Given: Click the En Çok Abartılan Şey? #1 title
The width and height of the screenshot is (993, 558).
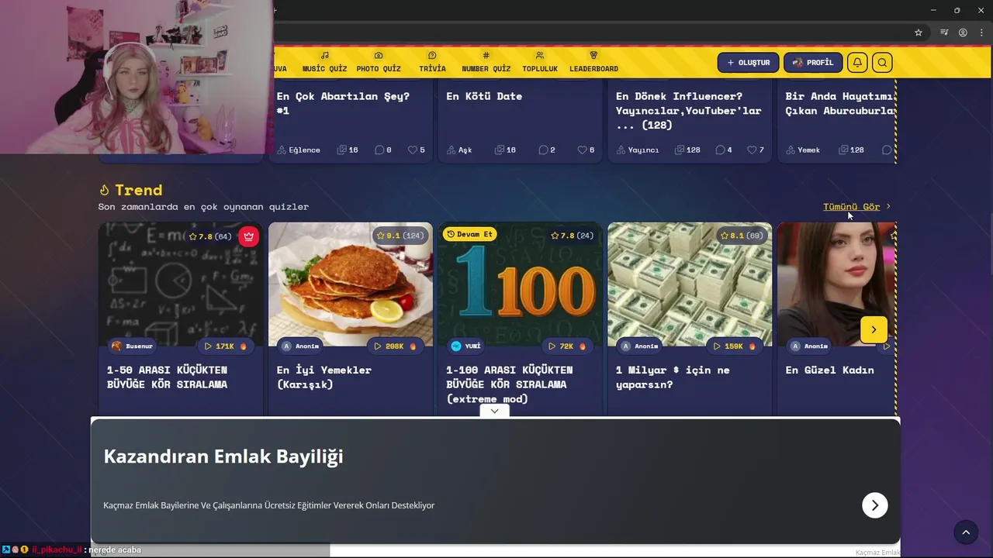Looking at the screenshot, I should [343, 103].
